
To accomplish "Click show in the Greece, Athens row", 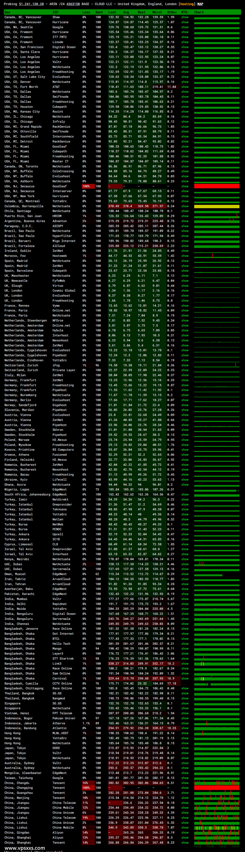I will point(185,455).
